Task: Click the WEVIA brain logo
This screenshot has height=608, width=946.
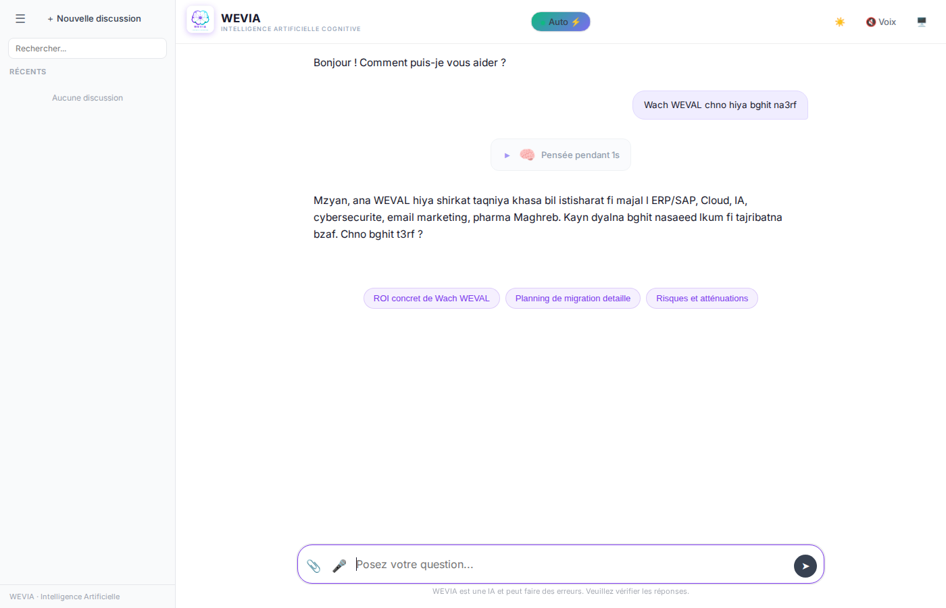Action: [x=200, y=20]
